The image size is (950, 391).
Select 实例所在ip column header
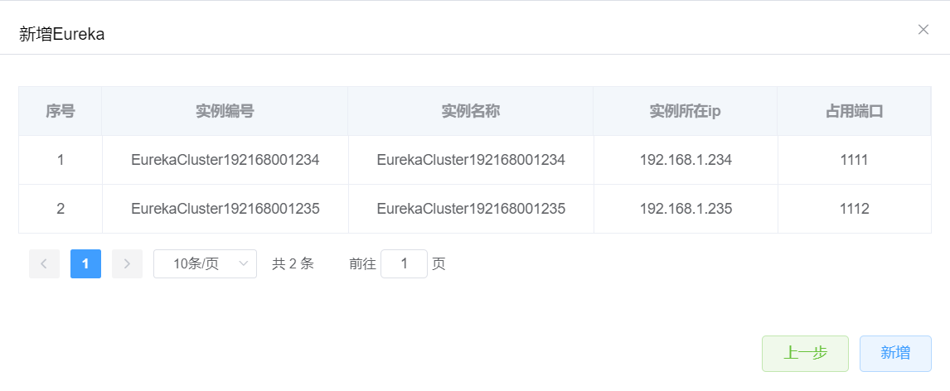coord(686,111)
